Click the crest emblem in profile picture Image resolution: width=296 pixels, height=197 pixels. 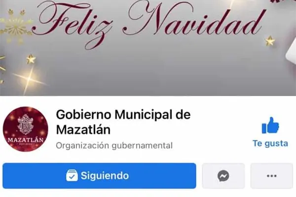pyautogui.click(x=25, y=125)
